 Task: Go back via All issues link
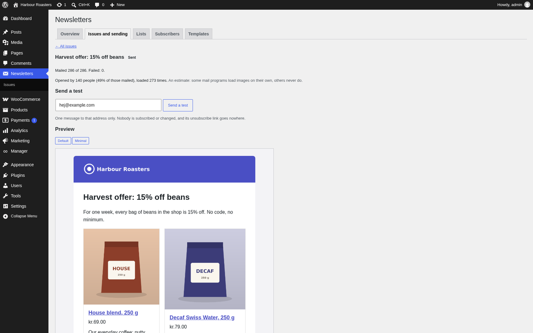pos(66,46)
